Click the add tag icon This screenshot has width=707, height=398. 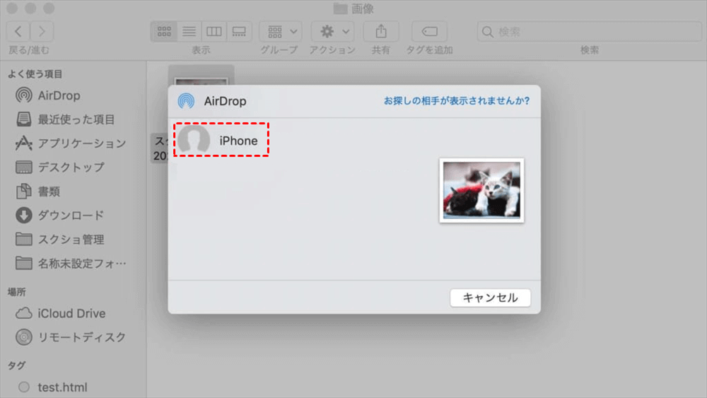click(429, 32)
